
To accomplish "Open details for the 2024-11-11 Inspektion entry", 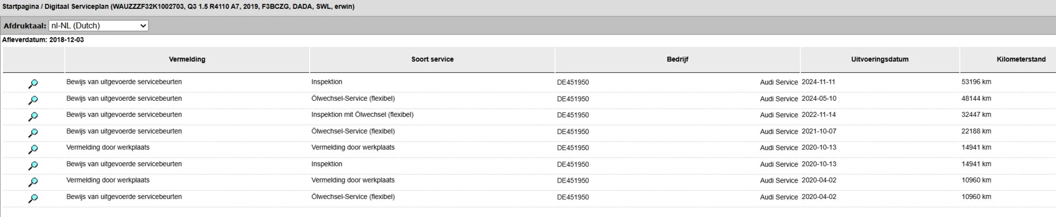I will point(33,84).
